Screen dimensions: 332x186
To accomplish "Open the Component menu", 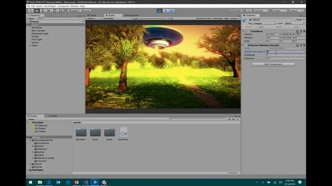I will [x=63, y=6].
